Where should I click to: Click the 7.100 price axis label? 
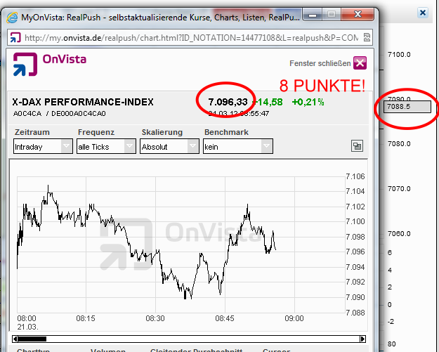(355, 221)
